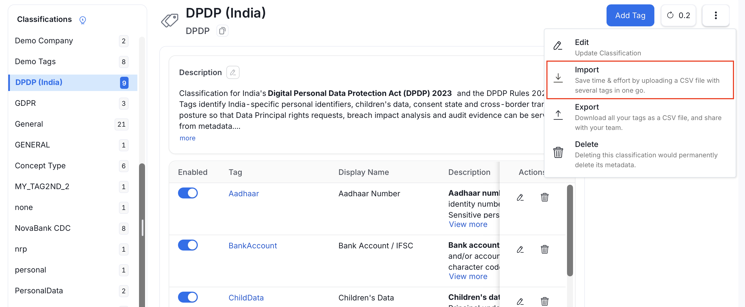This screenshot has width=745, height=307.
Task: Delete the BankAccount tag row
Action: [x=544, y=249]
